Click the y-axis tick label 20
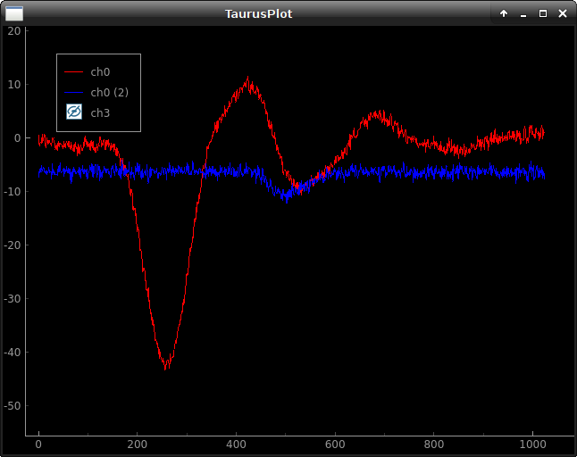The height and width of the screenshot is (457, 577). coord(13,30)
